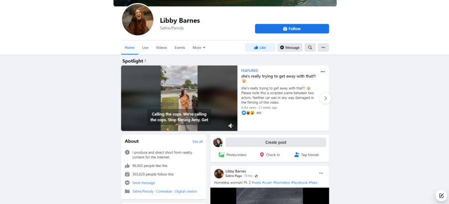Screen dimensions: 449x204
Task: Open Message to Libby Barnes
Action: [x=289, y=47]
